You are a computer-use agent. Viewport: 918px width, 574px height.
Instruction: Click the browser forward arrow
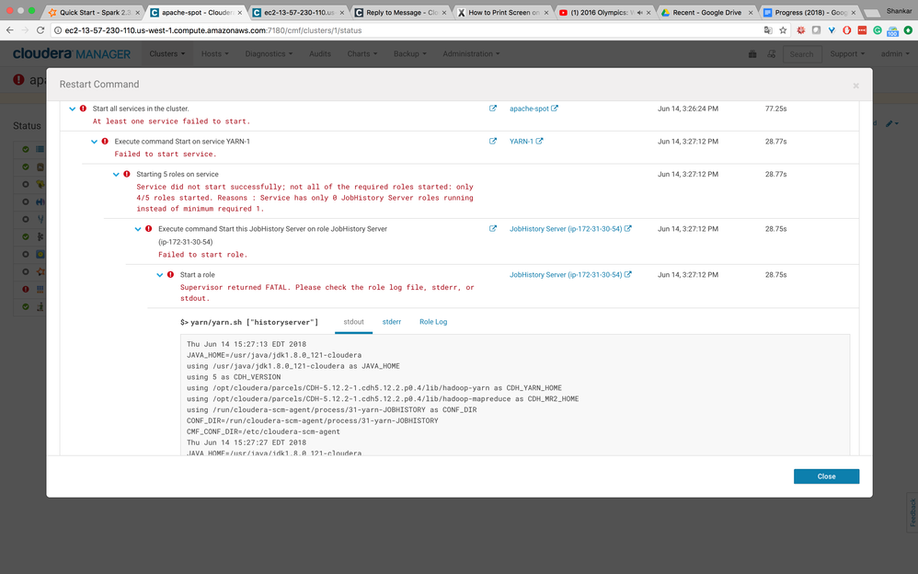(25, 30)
